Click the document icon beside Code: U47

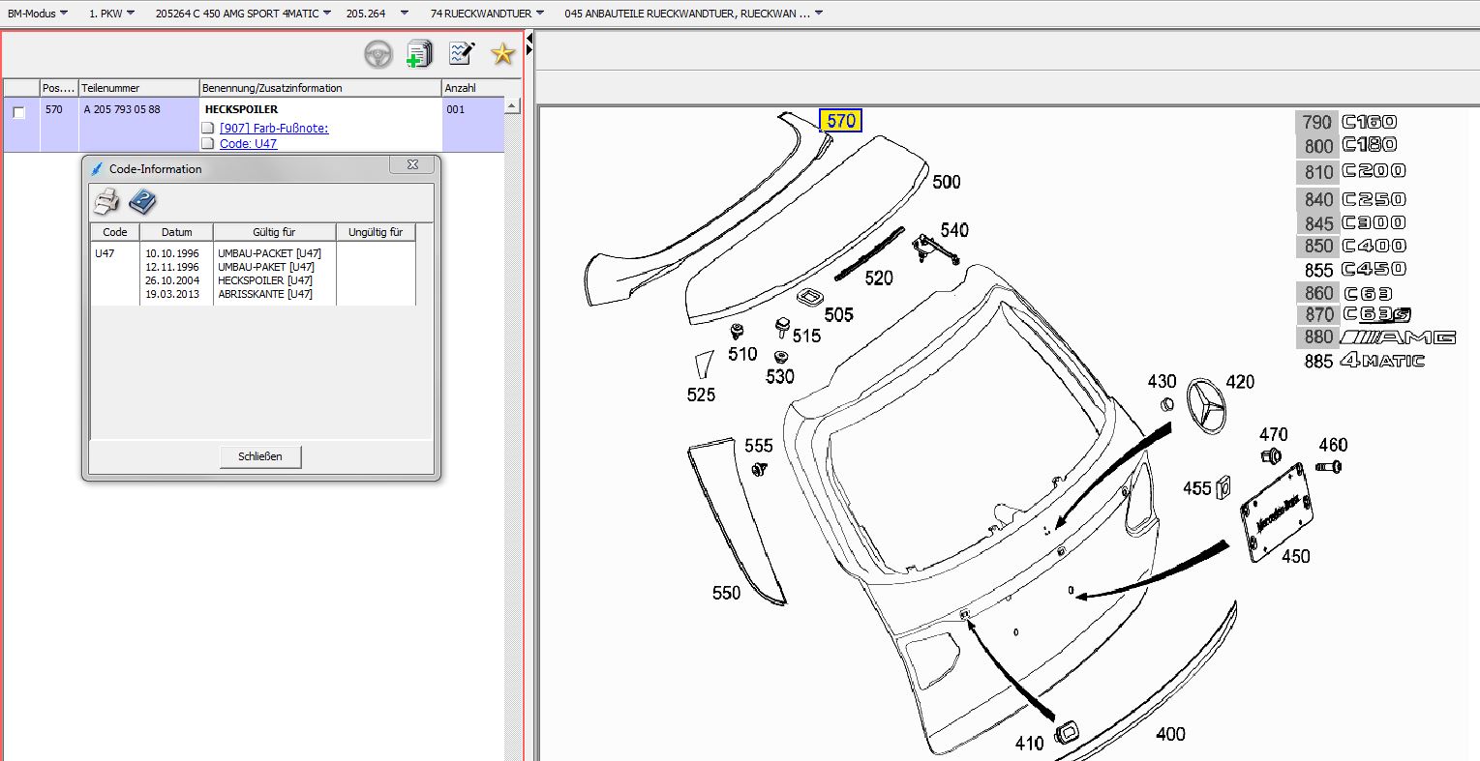pyautogui.click(x=207, y=143)
